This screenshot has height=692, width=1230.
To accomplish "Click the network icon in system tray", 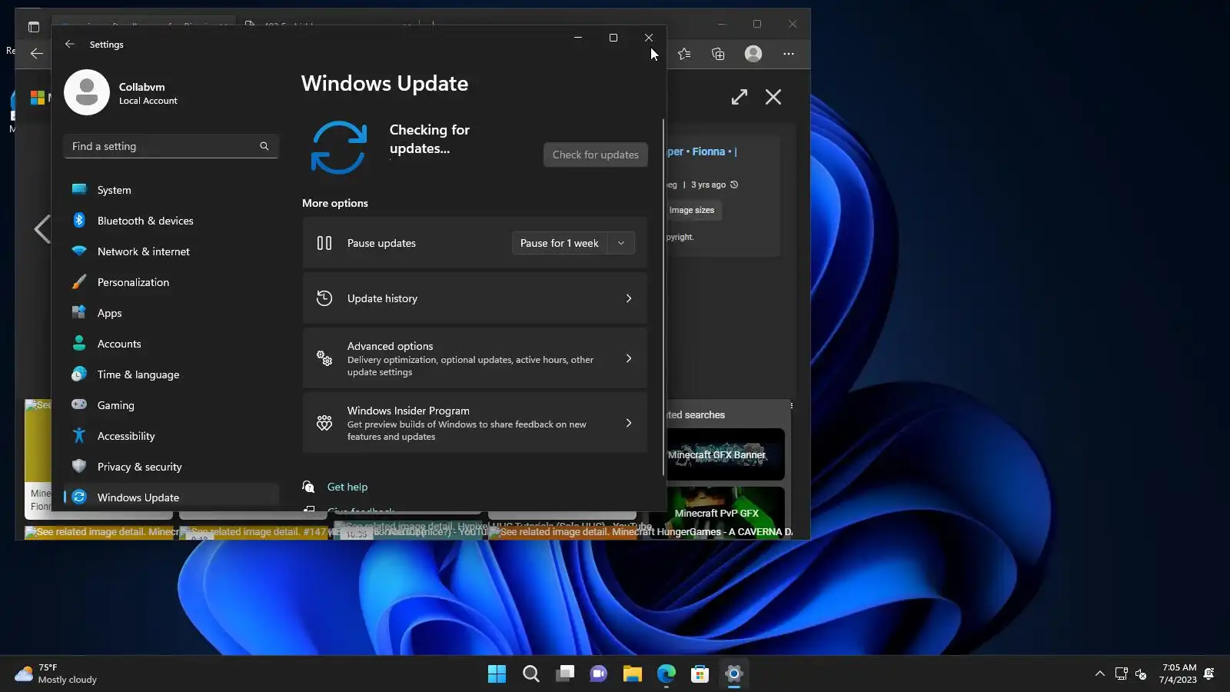I will [1122, 674].
